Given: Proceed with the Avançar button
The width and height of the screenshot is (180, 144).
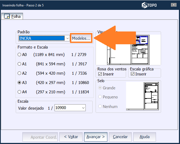Looking at the screenshot, I should click(x=96, y=137).
